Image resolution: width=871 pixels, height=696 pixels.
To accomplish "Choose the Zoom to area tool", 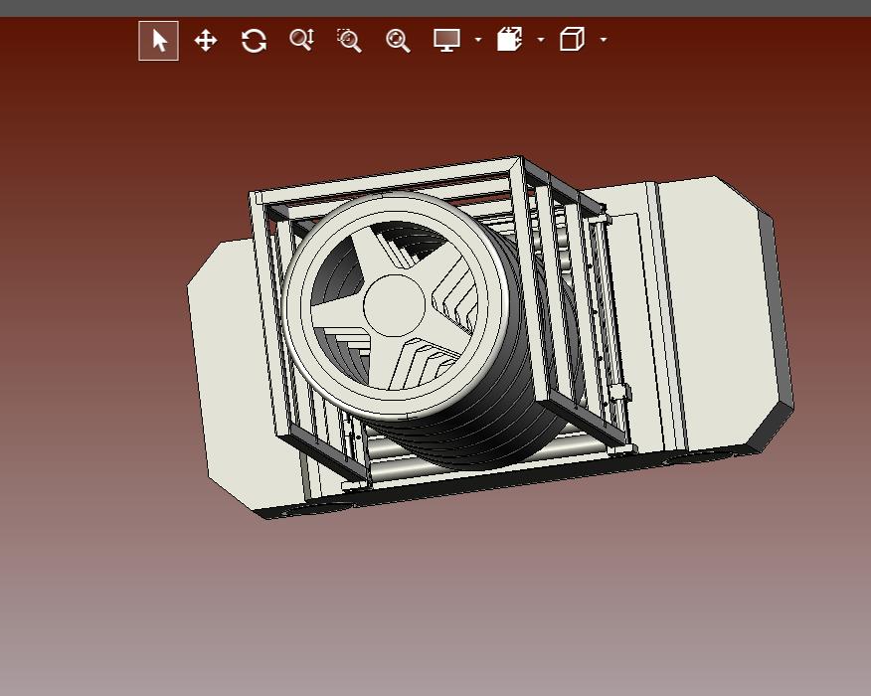I will coord(349,41).
